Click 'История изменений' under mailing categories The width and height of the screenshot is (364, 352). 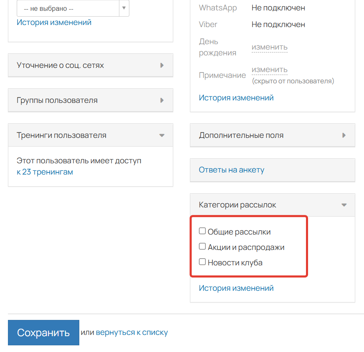tap(235, 288)
